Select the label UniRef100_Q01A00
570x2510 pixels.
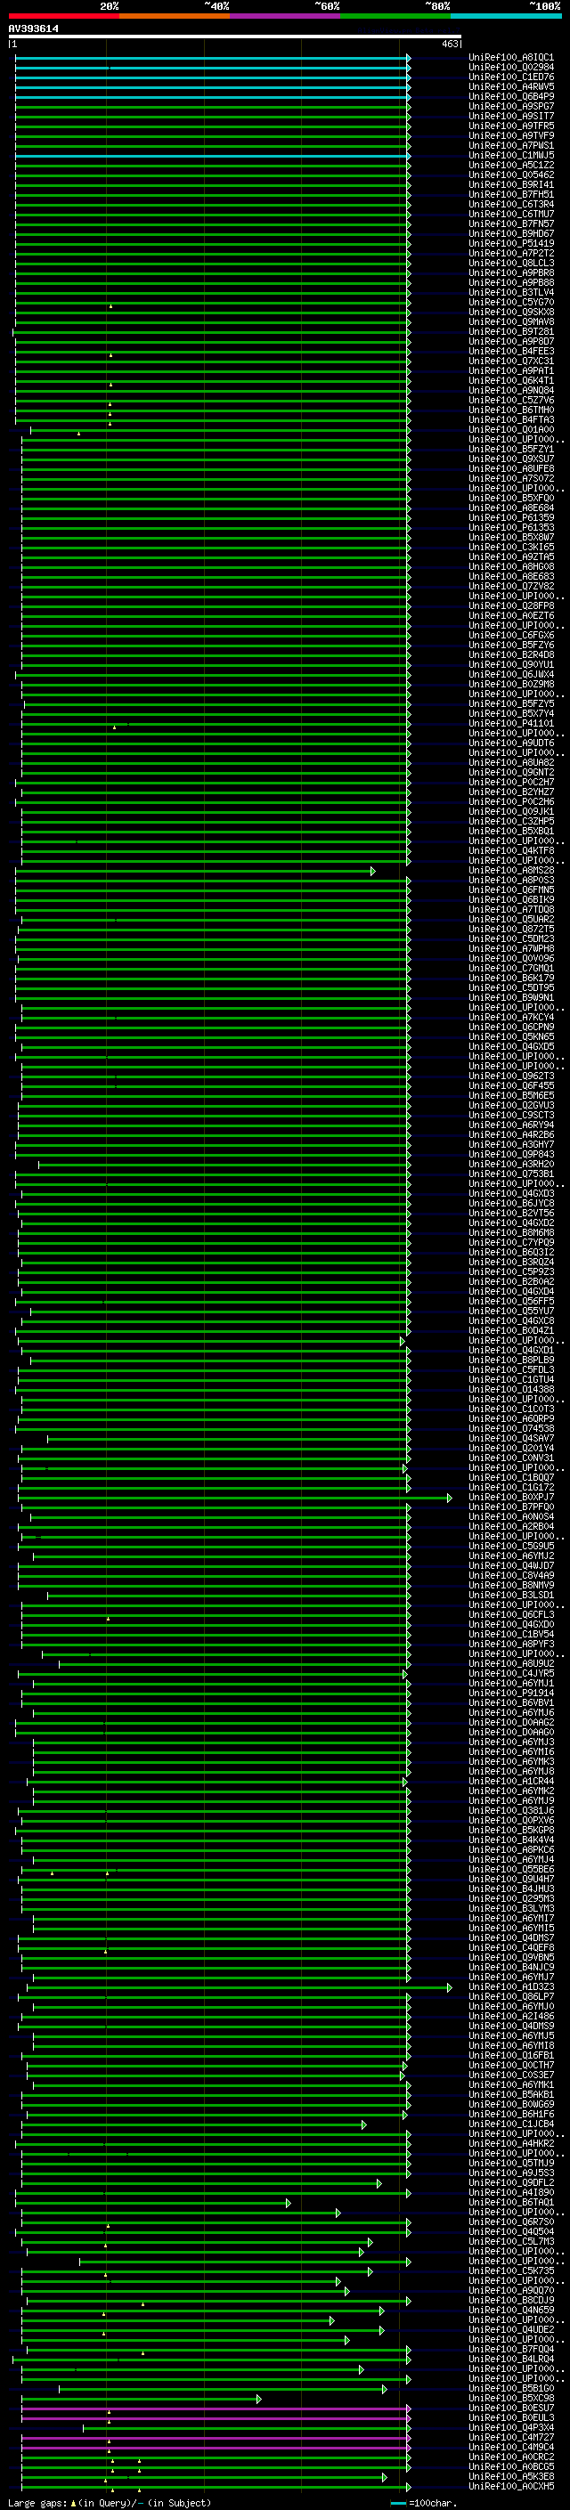point(510,430)
